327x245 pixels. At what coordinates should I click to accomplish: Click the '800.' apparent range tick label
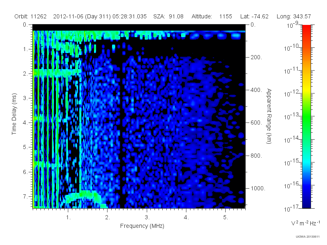click(256, 156)
